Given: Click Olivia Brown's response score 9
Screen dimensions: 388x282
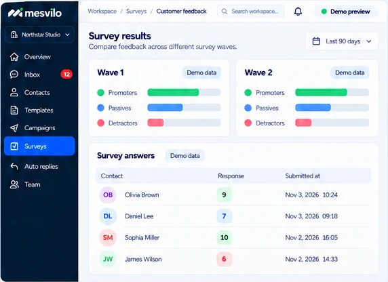Looking at the screenshot, I should click(225, 195).
